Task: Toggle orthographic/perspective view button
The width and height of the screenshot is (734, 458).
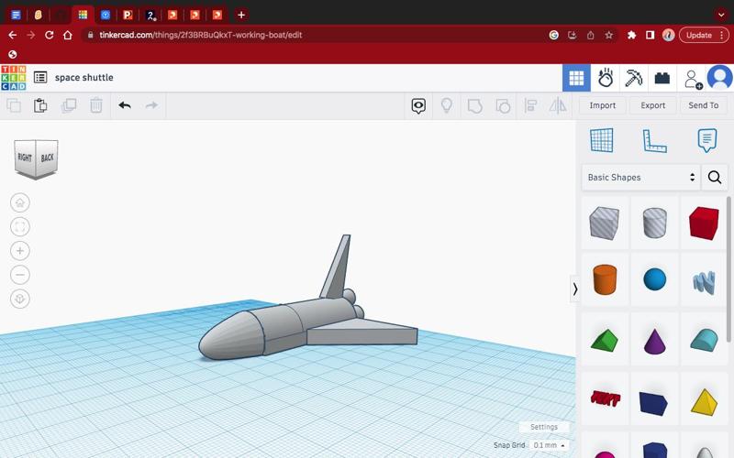Action: [20, 299]
